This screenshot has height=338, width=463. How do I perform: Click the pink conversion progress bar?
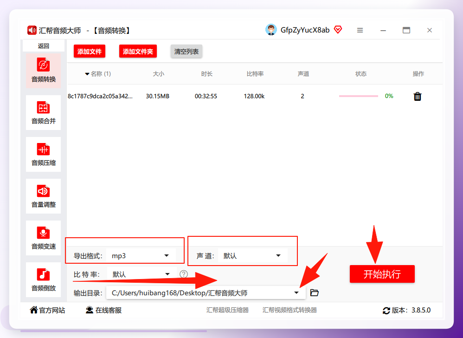359,96
